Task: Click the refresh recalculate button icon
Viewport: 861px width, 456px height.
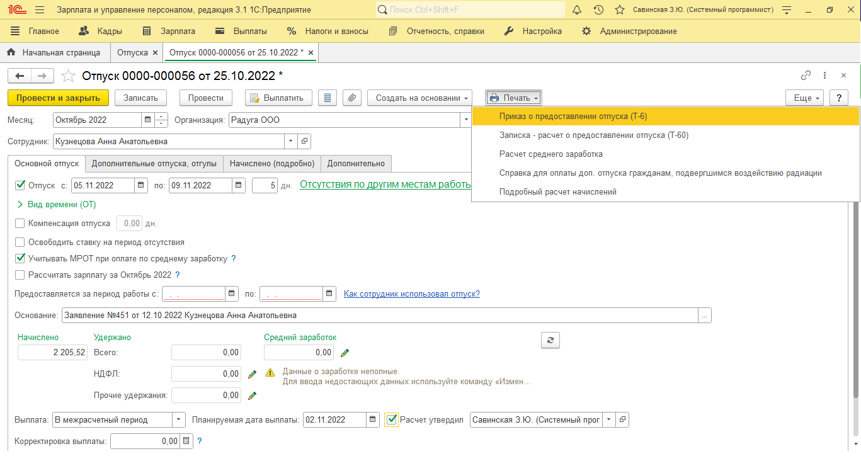Action: coord(550,340)
